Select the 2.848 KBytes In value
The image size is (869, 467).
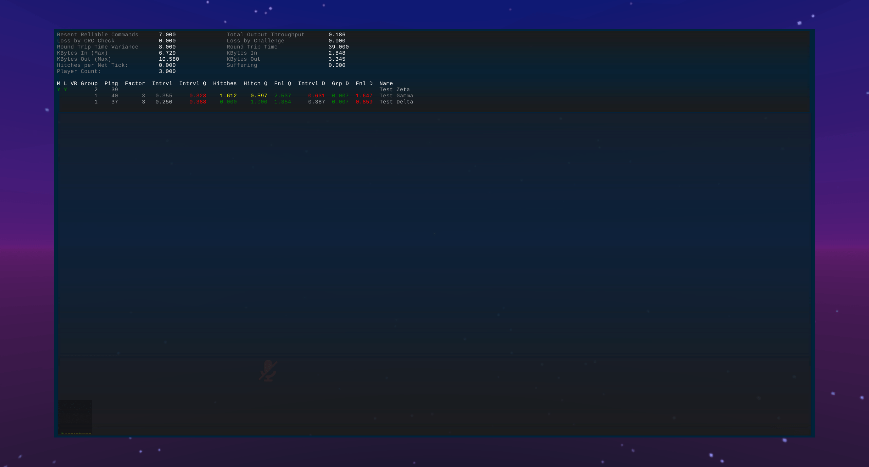point(337,53)
